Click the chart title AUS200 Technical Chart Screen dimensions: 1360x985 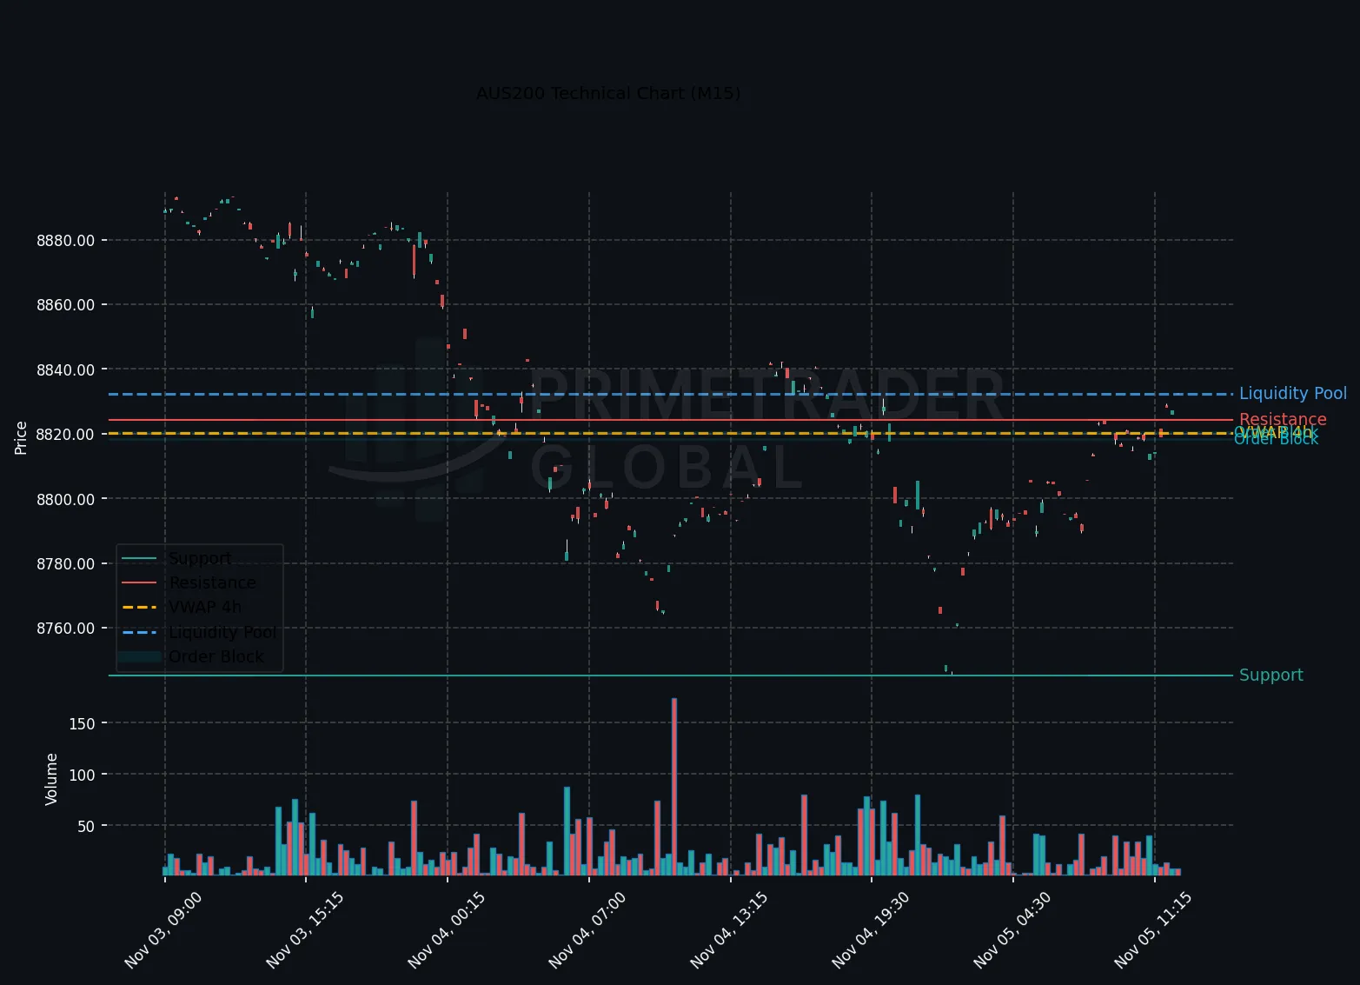[608, 93]
